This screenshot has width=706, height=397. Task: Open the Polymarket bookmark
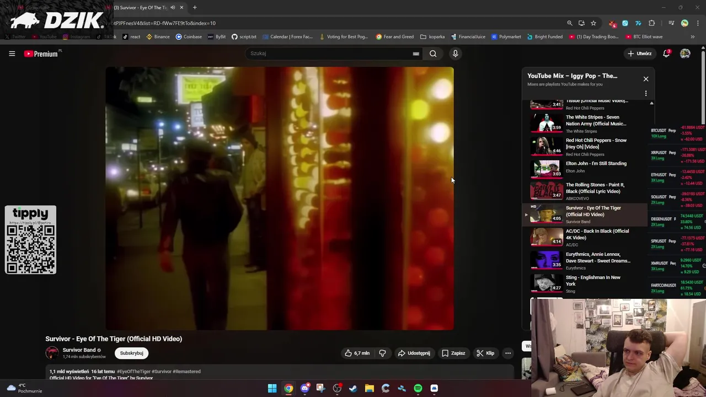(x=506, y=37)
